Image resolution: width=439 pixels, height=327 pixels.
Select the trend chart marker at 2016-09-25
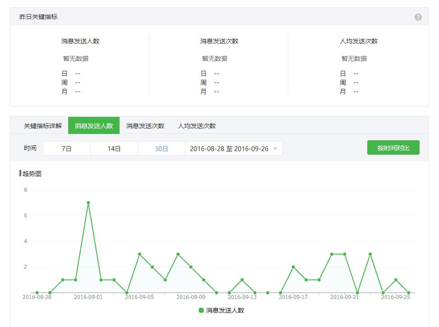click(395, 279)
